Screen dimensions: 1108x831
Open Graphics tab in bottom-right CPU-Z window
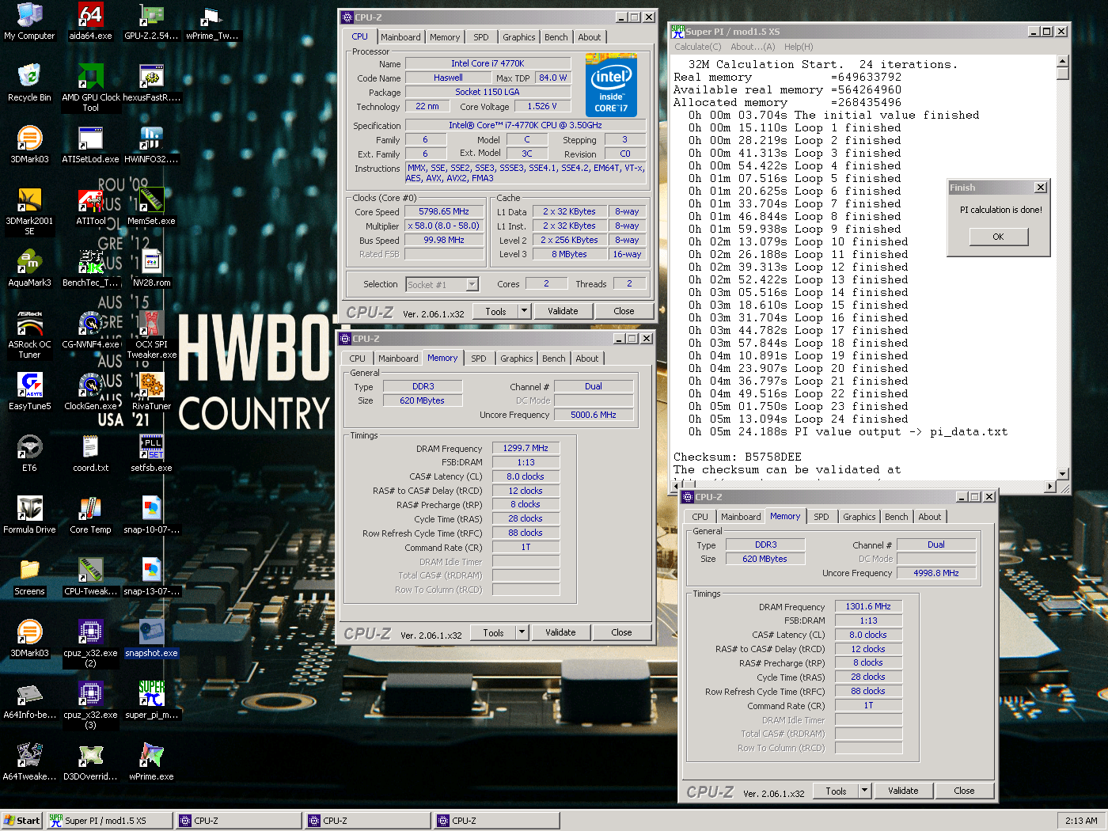859,517
